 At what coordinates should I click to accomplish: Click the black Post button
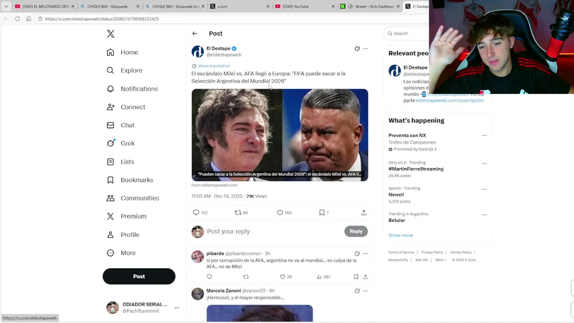pyautogui.click(x=139, y=276)
